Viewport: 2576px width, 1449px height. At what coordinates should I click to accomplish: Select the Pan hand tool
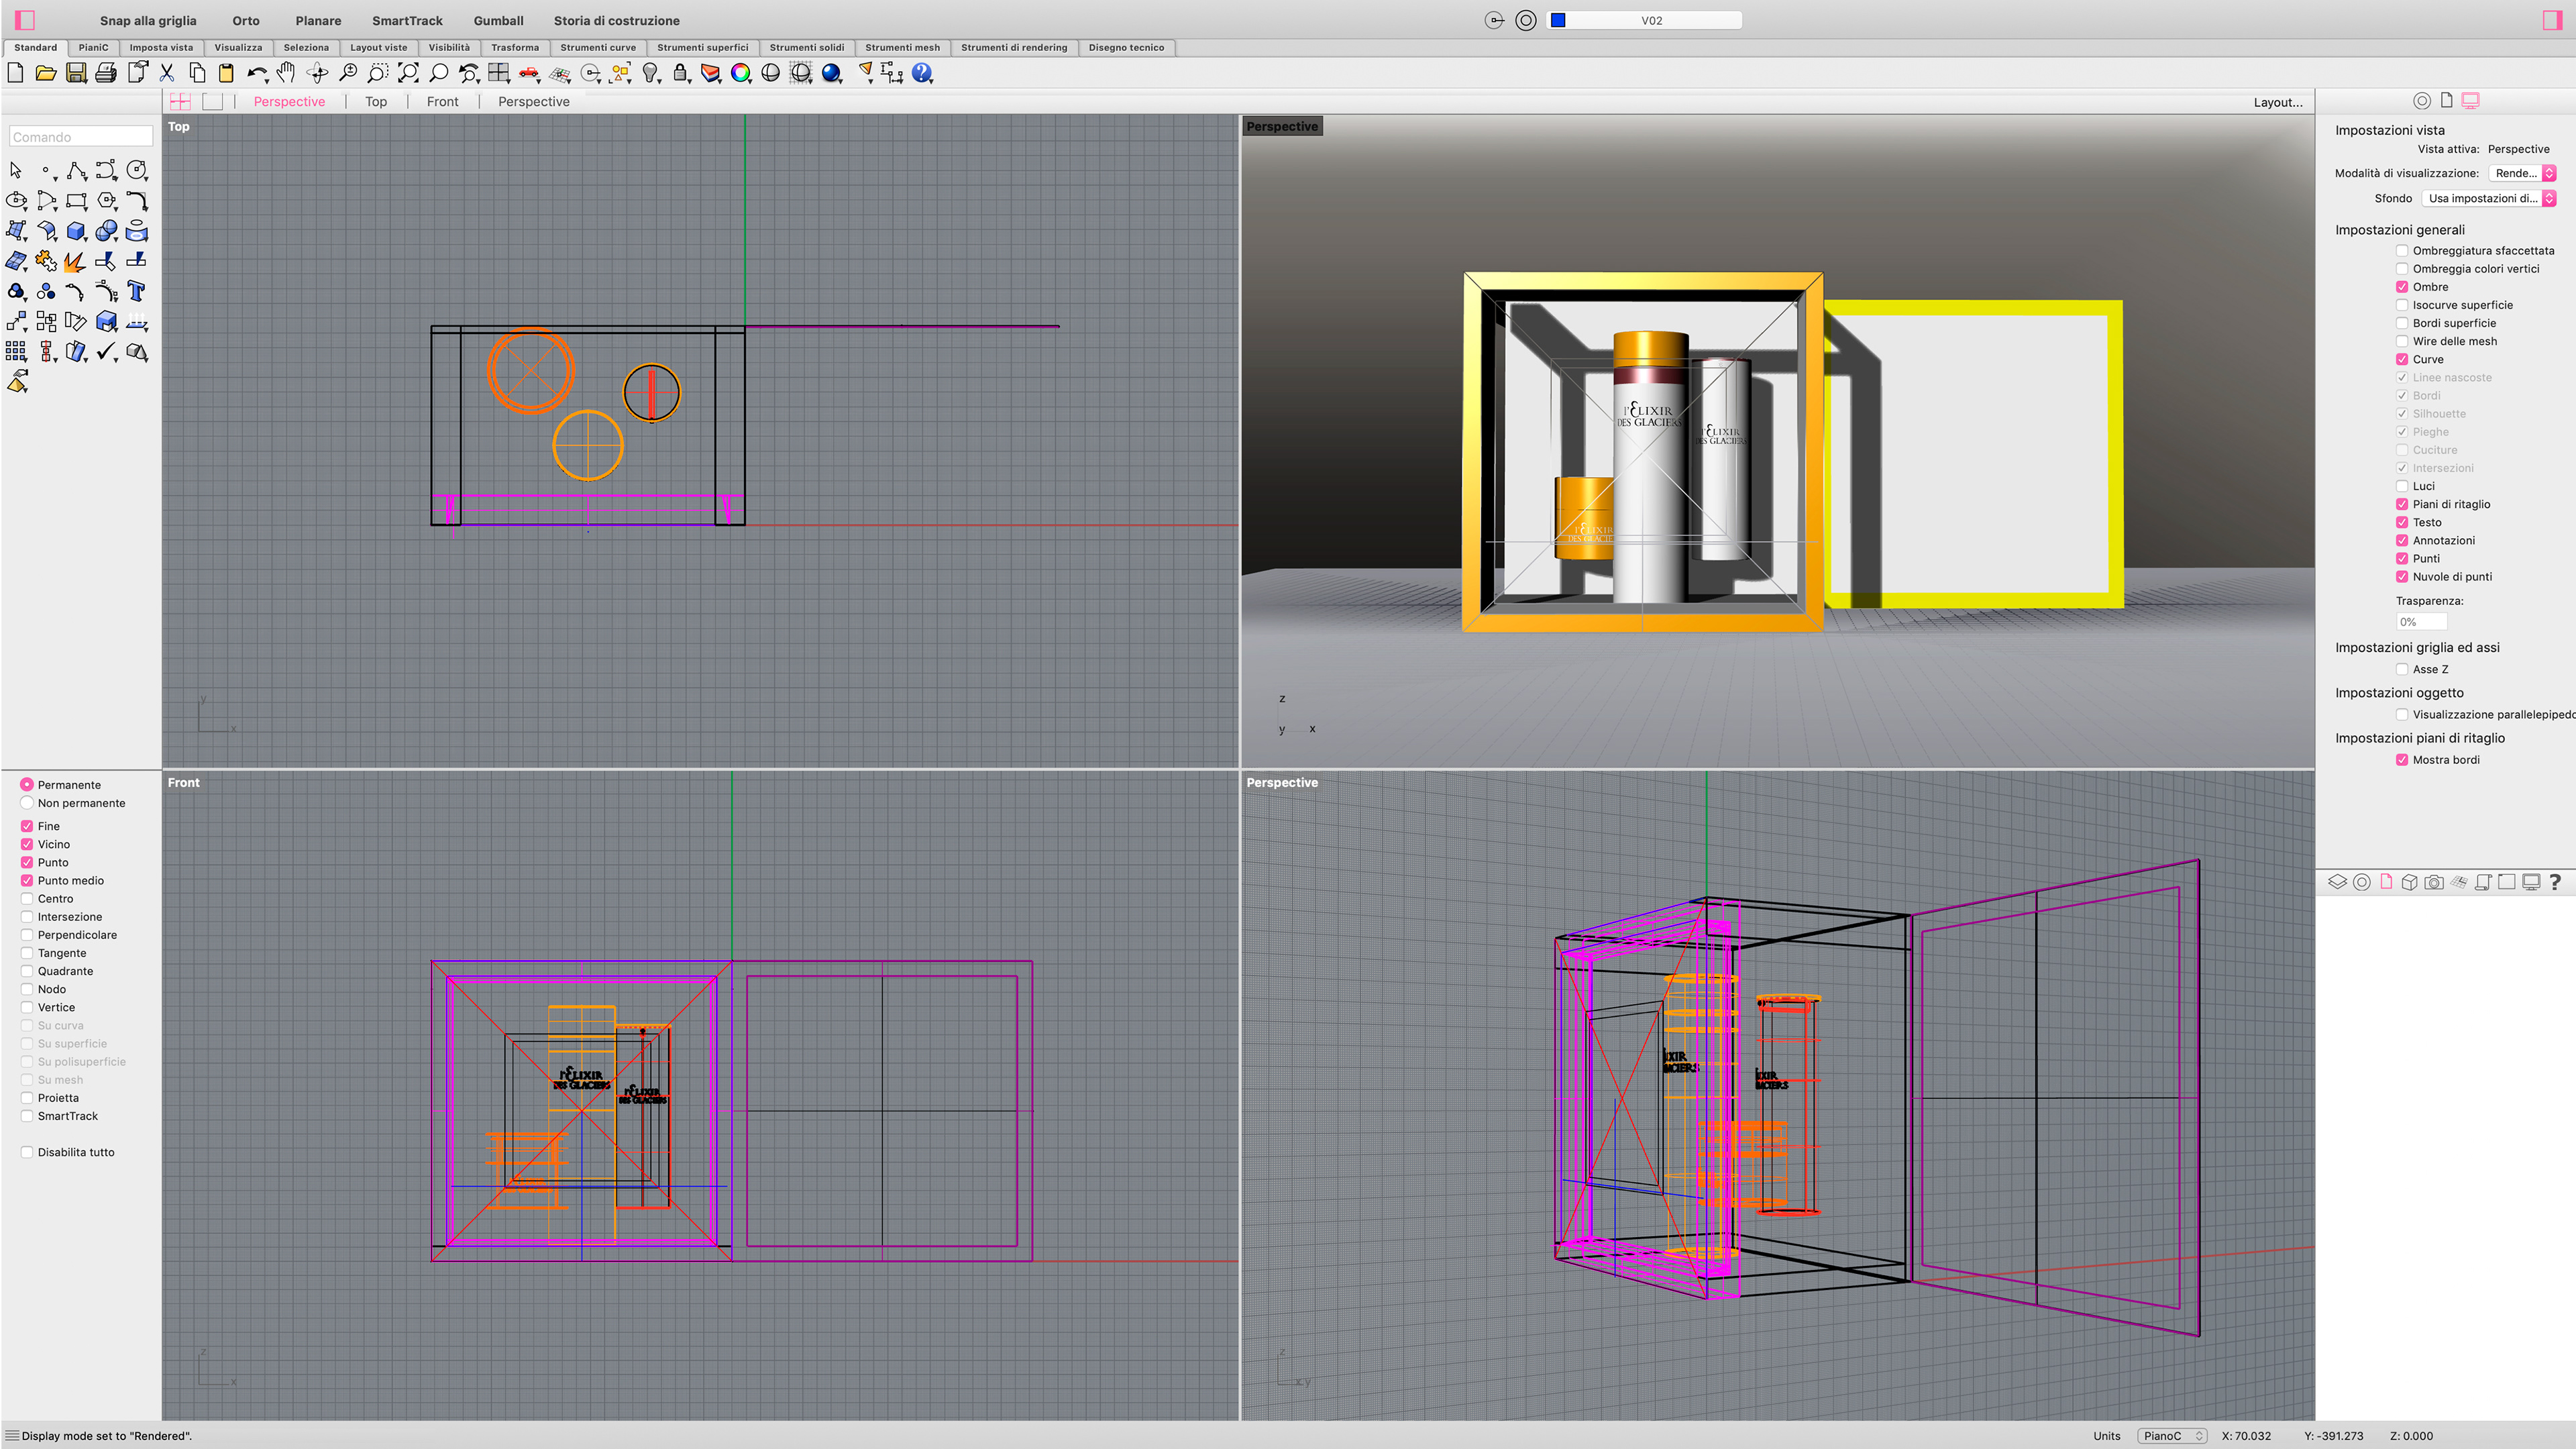tap(287, 73)
